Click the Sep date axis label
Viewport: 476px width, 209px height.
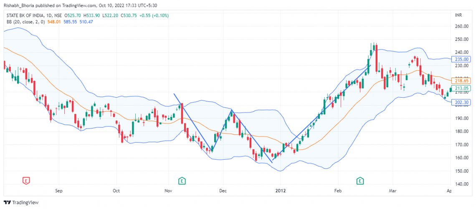point(58,191)
